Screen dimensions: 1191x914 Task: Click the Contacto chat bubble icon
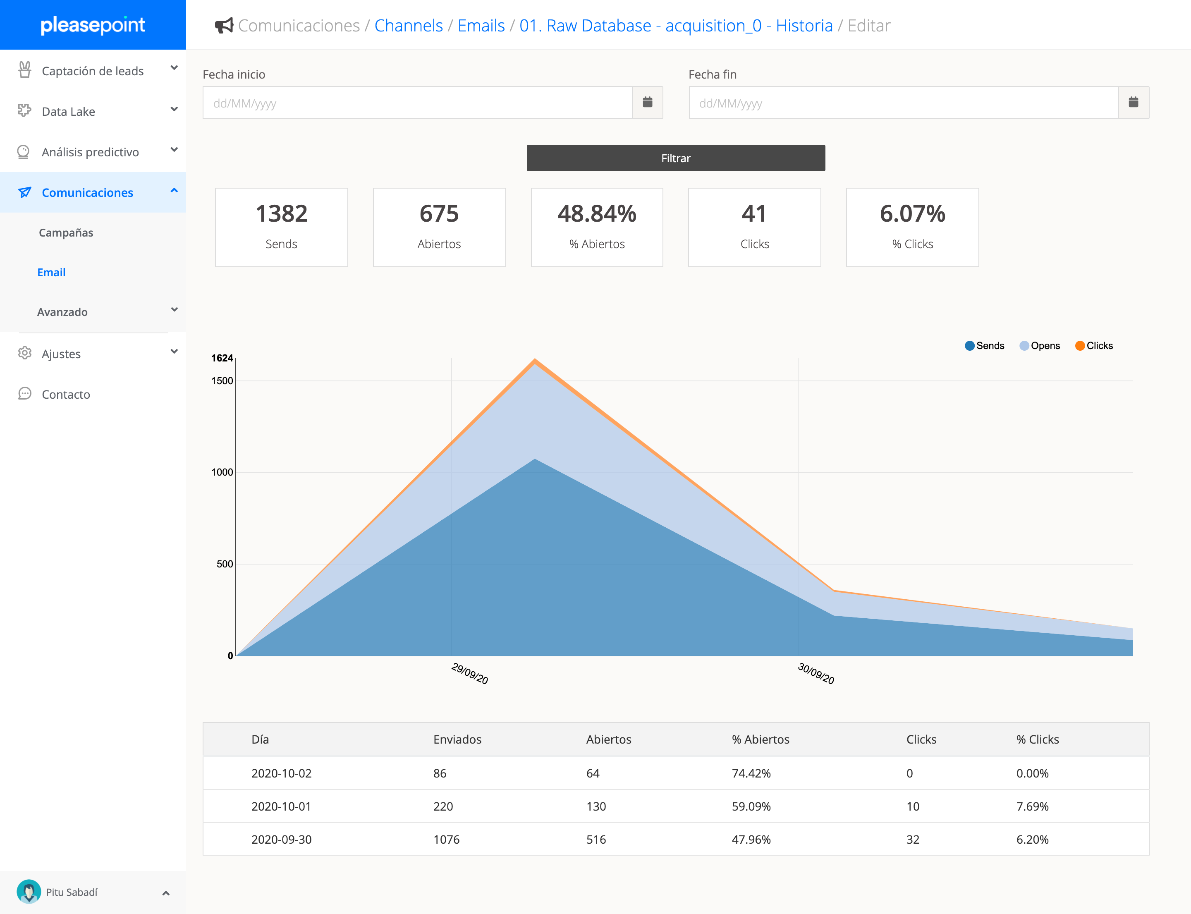[x=24, y=393]
